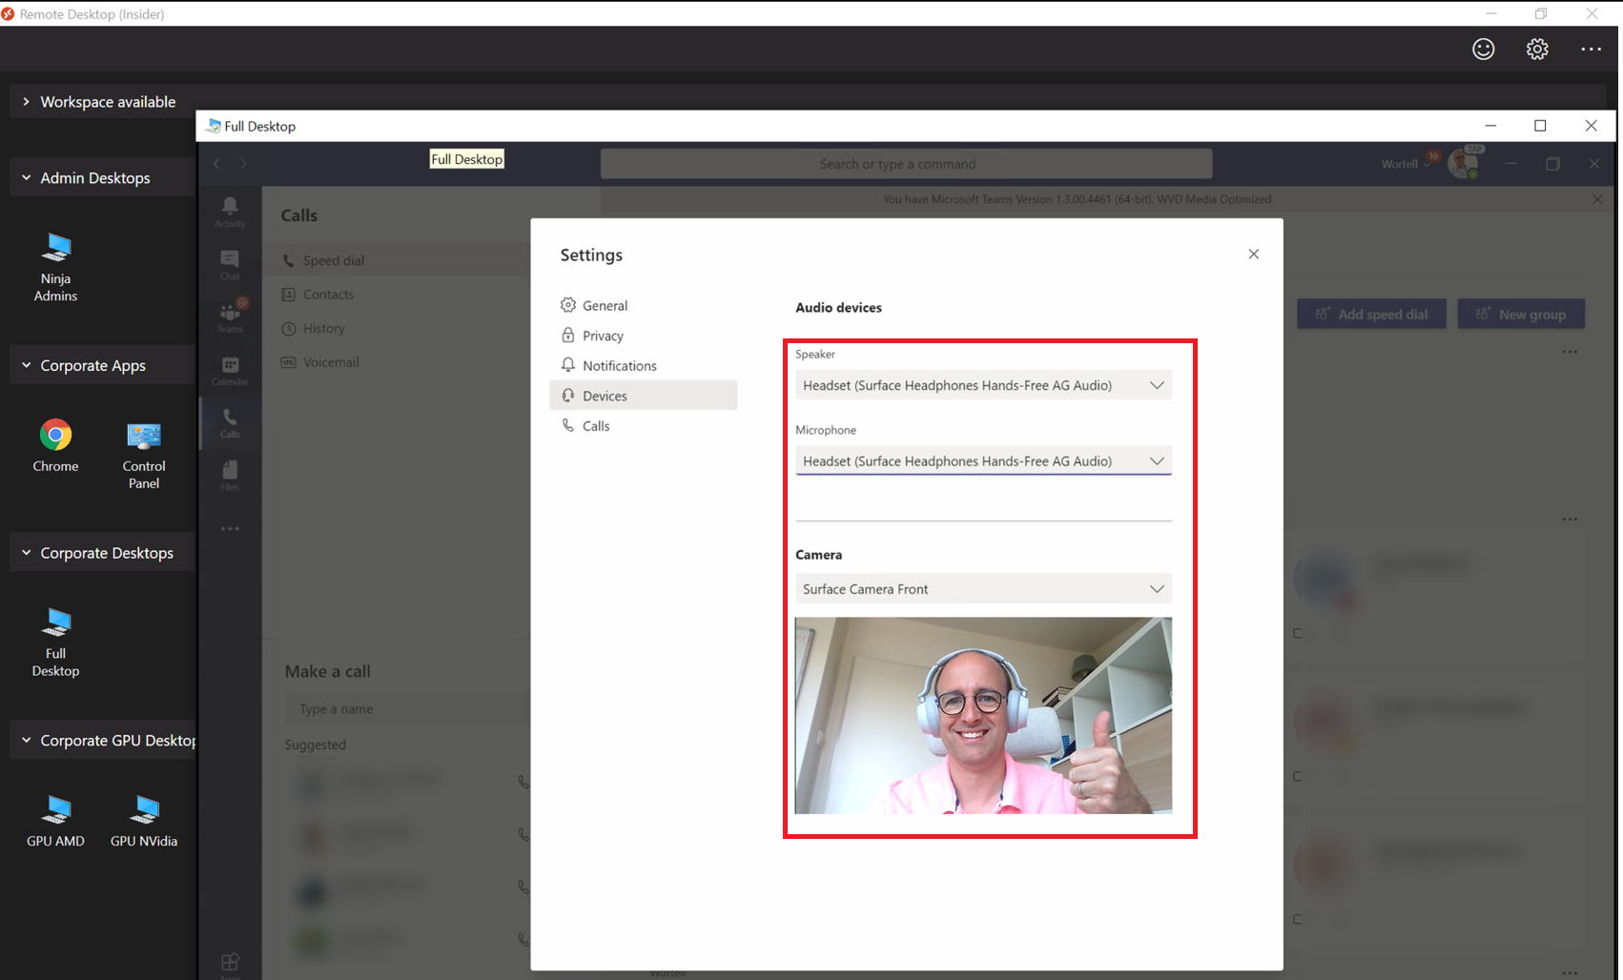Launch the GPU AMD desktop icon
The height and width of the screenshot is (980, 1623).
[55, 820]
